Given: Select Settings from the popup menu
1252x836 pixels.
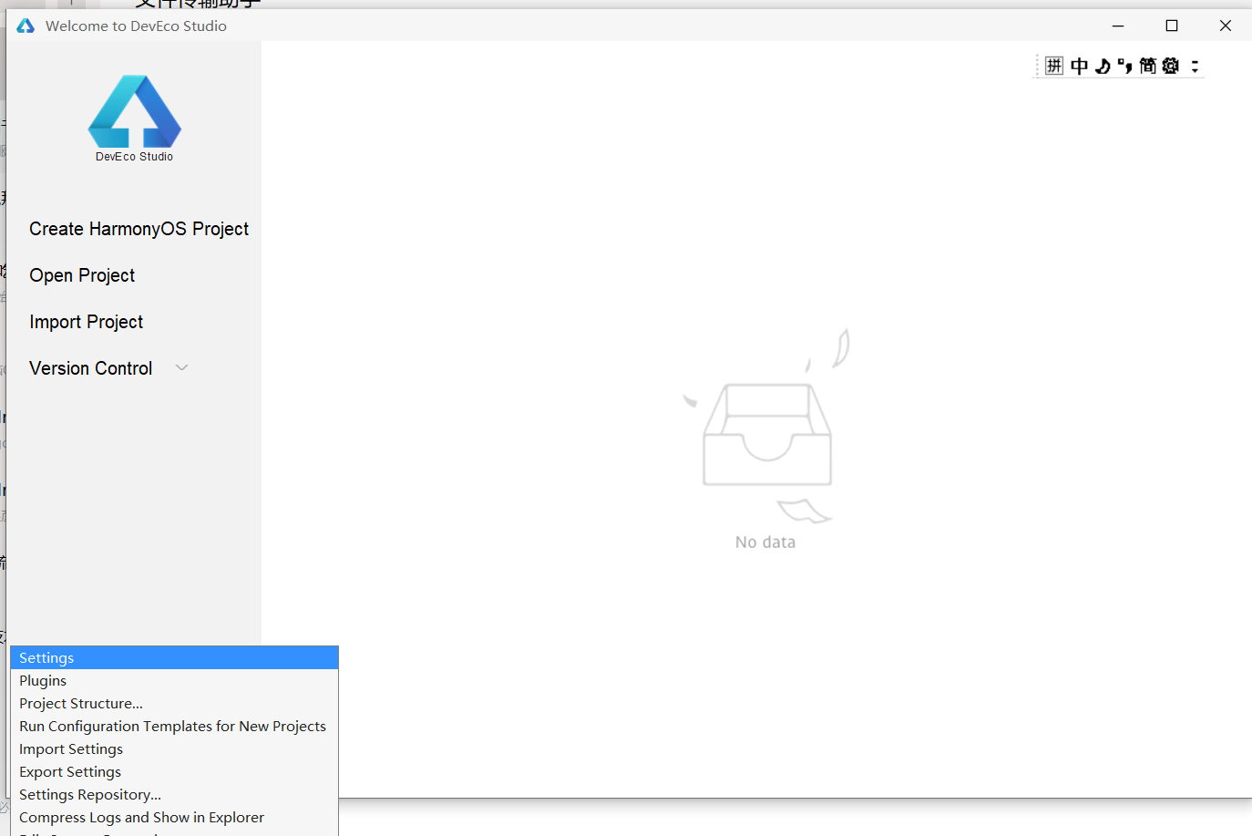Looking at the screenshot, I should pyautogui.click(x=46, y=657).
